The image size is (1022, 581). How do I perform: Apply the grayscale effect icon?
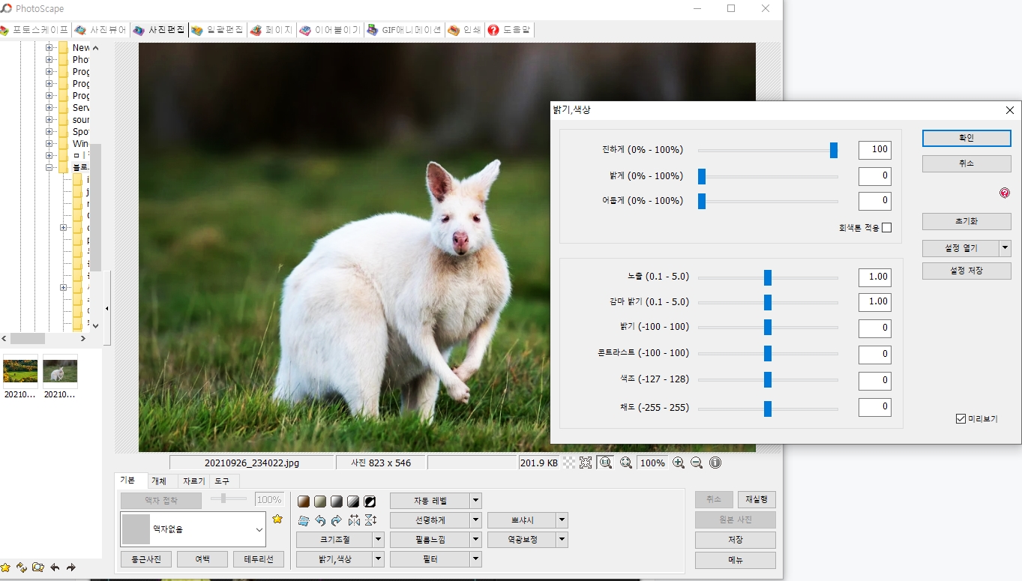337,501
